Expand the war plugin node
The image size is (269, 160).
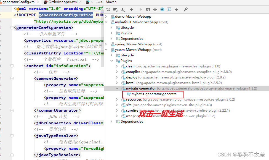click(x=117, y=116)
